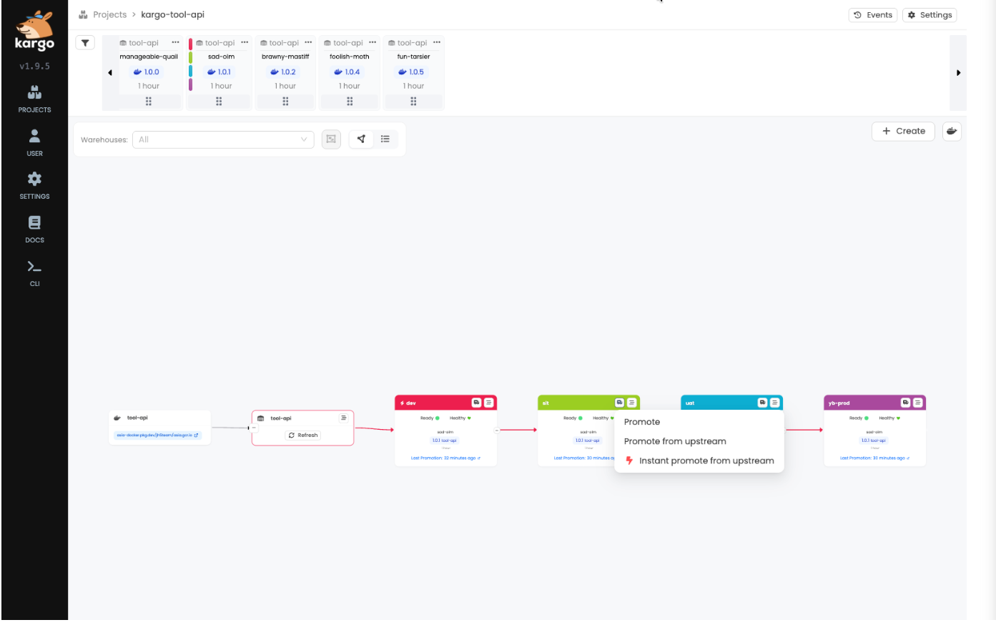The image size is (996, 625).
Task: Open details icon on yb-prod stage
Action: pyautogui.click(x=918, y=403)
